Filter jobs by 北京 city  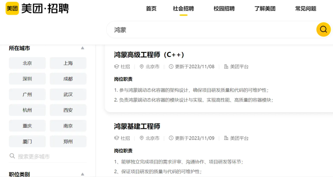click(27, 63)
